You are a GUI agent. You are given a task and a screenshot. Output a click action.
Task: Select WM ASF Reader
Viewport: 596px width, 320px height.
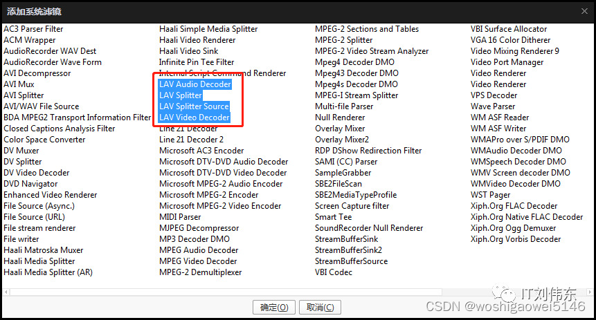(x=500, y=117)
